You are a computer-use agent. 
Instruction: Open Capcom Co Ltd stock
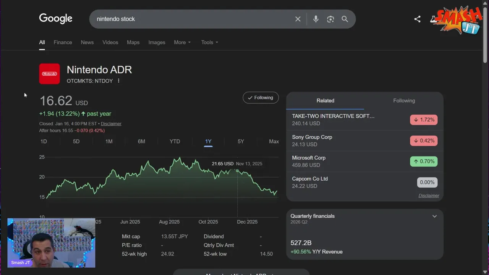click(310, 179)
